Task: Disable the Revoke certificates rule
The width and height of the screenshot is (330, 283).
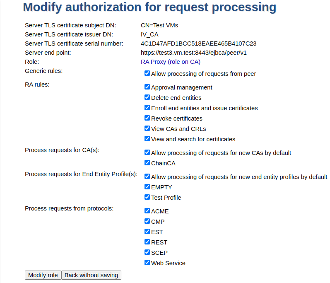Action: tap(147, 118)
